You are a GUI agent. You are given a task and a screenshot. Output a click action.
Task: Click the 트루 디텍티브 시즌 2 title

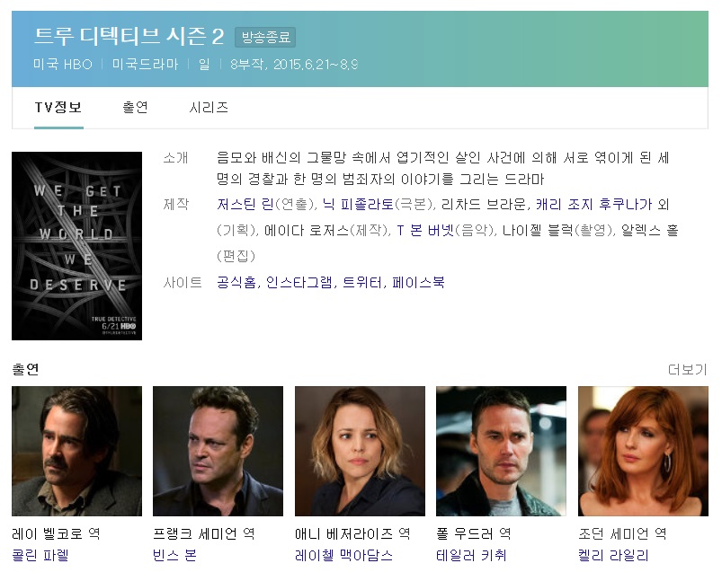pyautogui.click(x=129, y=36)
